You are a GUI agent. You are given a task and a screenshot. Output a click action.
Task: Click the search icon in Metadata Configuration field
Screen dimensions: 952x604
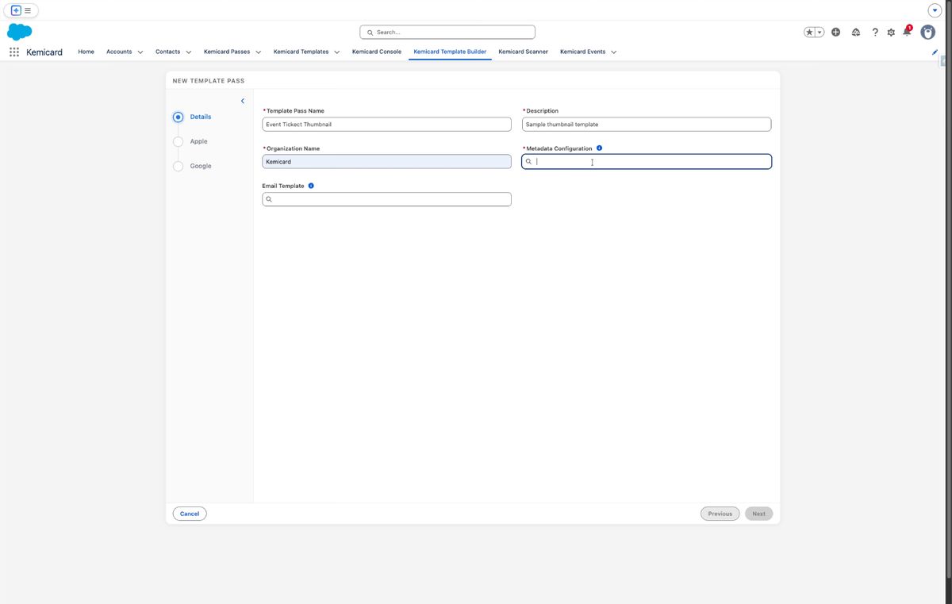pos(528,161)
